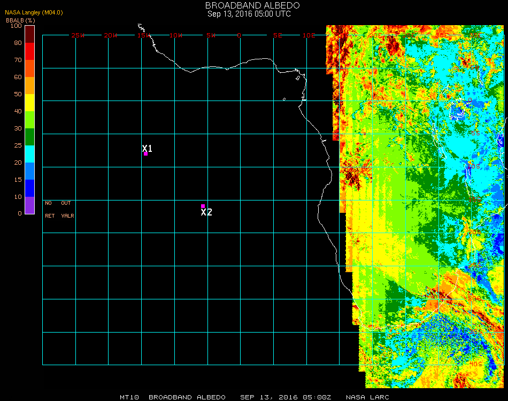The height and width of the screenshot is (401, 508).
Task: Select the yellow 40–50% colorbar band
Action: 29,103
